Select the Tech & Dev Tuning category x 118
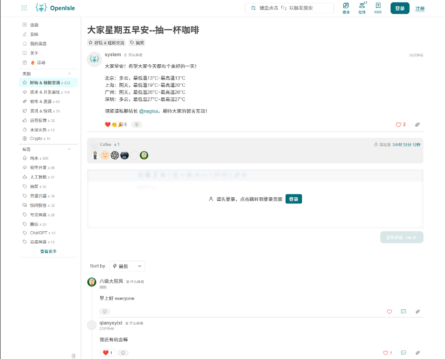Image resolution: width=445 pixels, height=359 pixels. tap(48, 92)
